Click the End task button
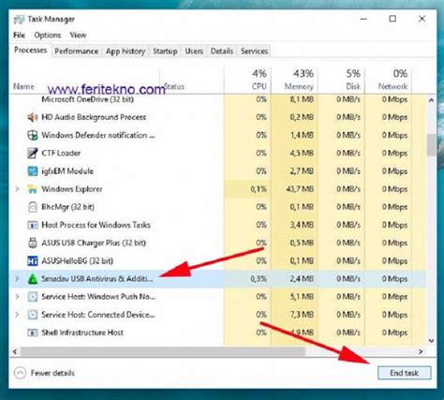The image size is (444, 400). point(405,373)
